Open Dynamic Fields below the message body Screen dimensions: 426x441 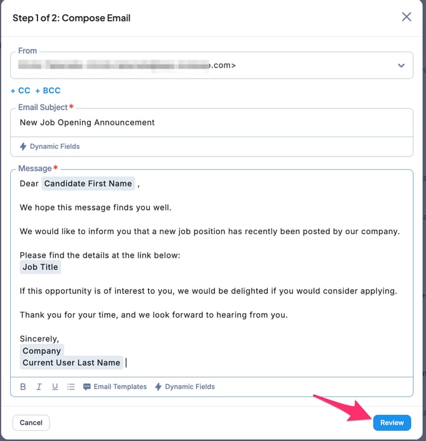pyautogui.click(x=185, y=387)
